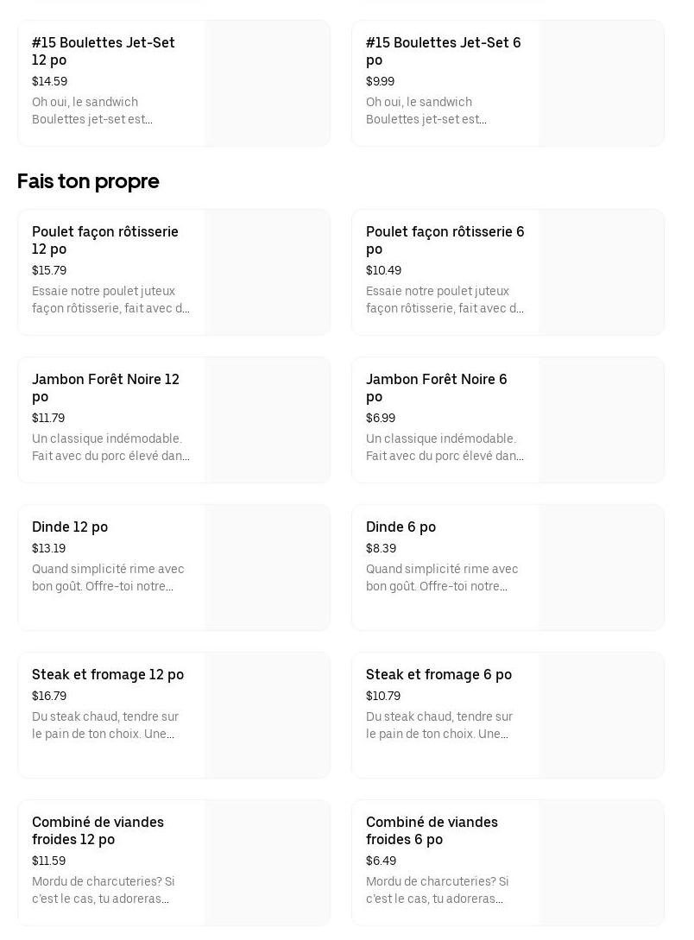Pick the Dinde 6 po menu item
This screenshot has height=940, width=694.
(401, 527)
